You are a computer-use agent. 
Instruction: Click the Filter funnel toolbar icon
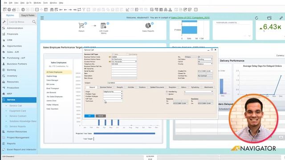pos(84,9)
